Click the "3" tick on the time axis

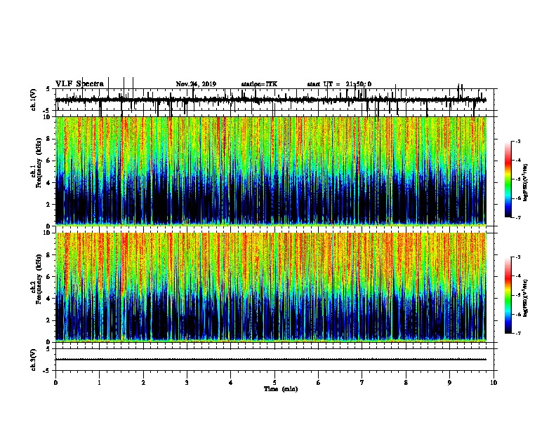(x=187, y=383)
